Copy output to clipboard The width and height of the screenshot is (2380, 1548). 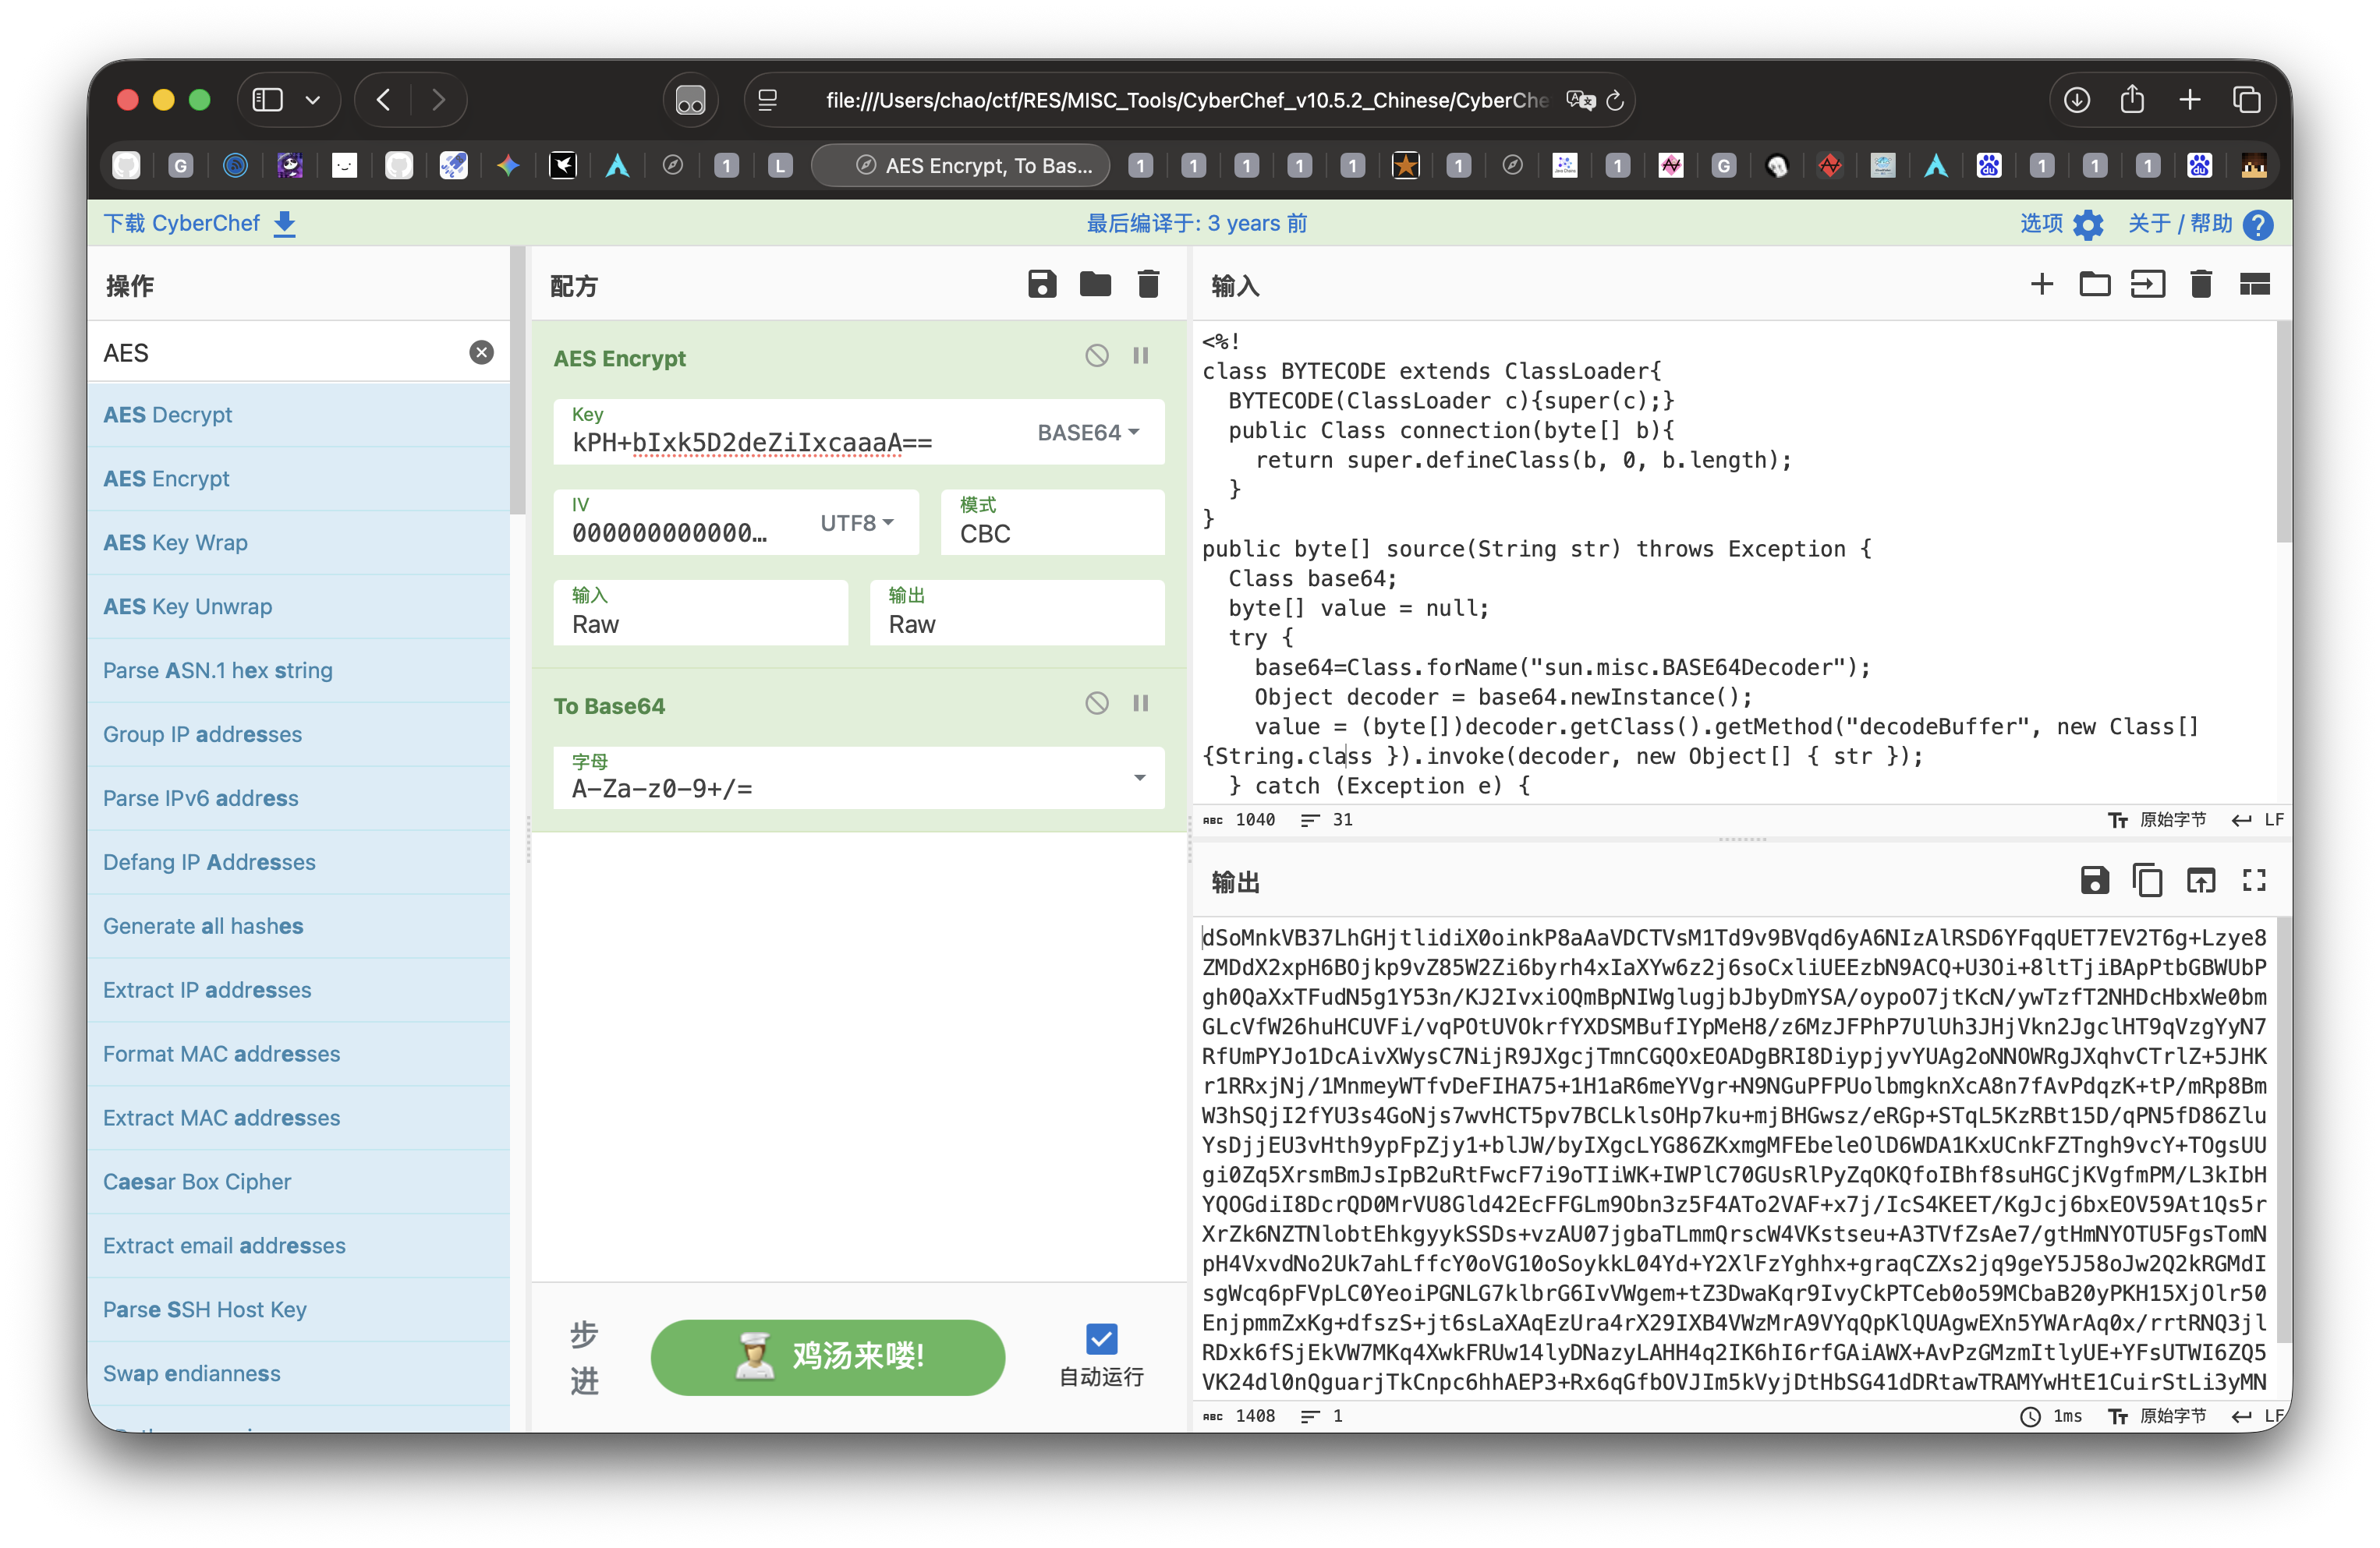(x=2147, y=881)
